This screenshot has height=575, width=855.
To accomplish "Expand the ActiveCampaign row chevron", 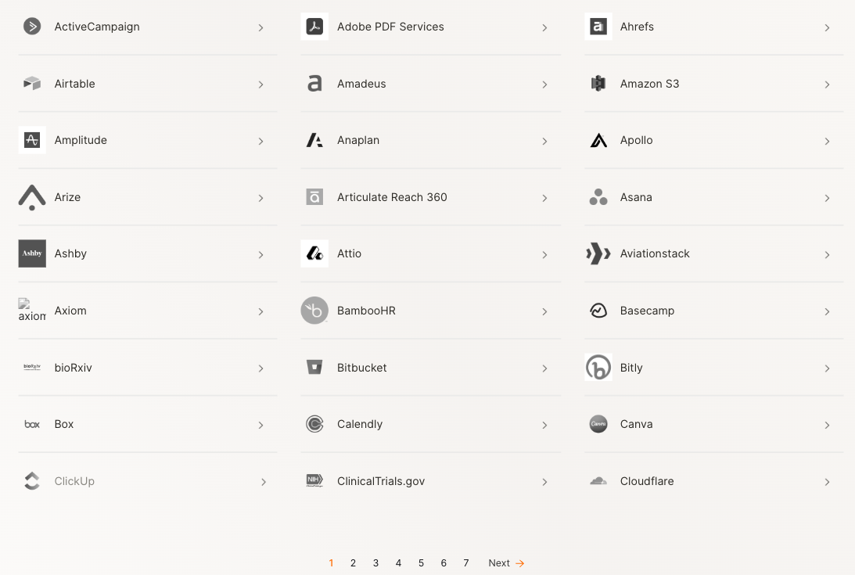I will [x=260, y=27].
